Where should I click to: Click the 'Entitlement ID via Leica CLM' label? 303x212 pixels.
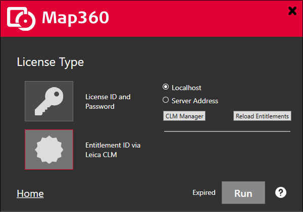pos(113,150)
